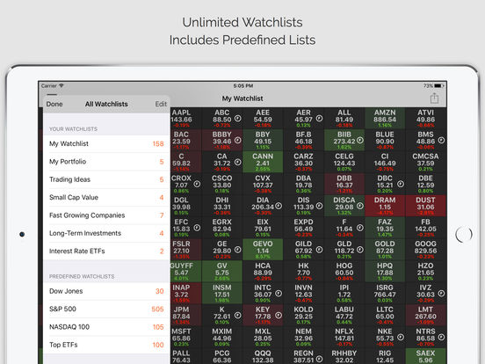Open the Small Cap Value watchlist
The image size is (485, 364).
(106, 198)
